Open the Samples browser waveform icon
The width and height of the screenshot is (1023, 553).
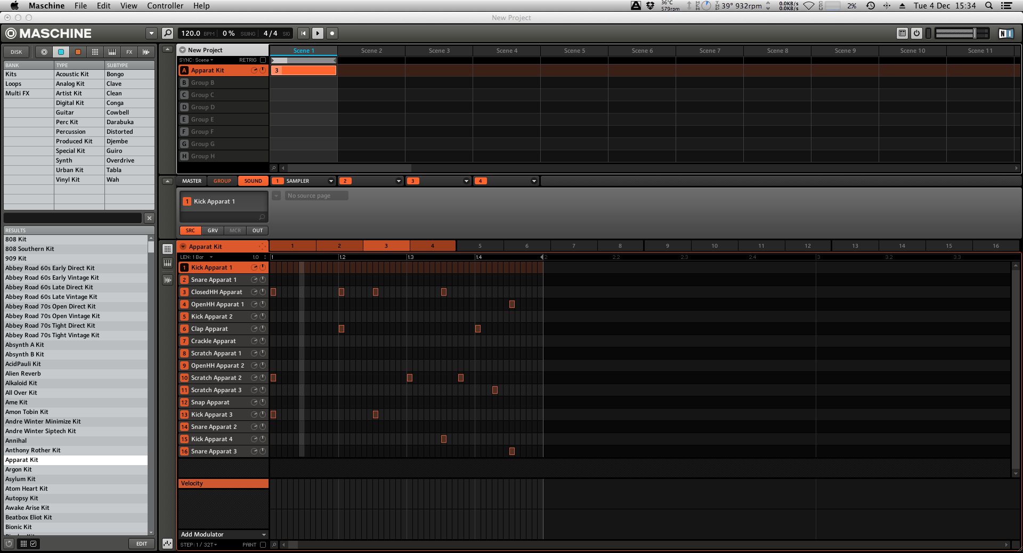tap(146, 52)
